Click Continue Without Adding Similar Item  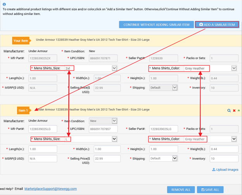click(156, 25)
